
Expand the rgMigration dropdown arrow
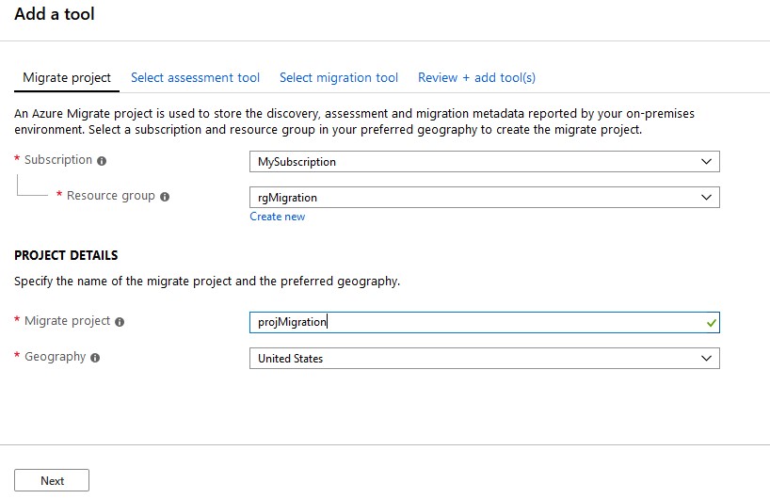(x=706, y=198)
